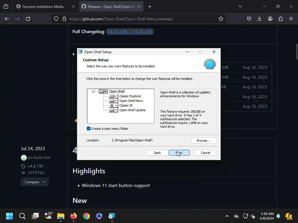Screen dimensions: 298x223
Task: Open Firefox account icon
Action: pyautogui.click(x=270, y=19)
